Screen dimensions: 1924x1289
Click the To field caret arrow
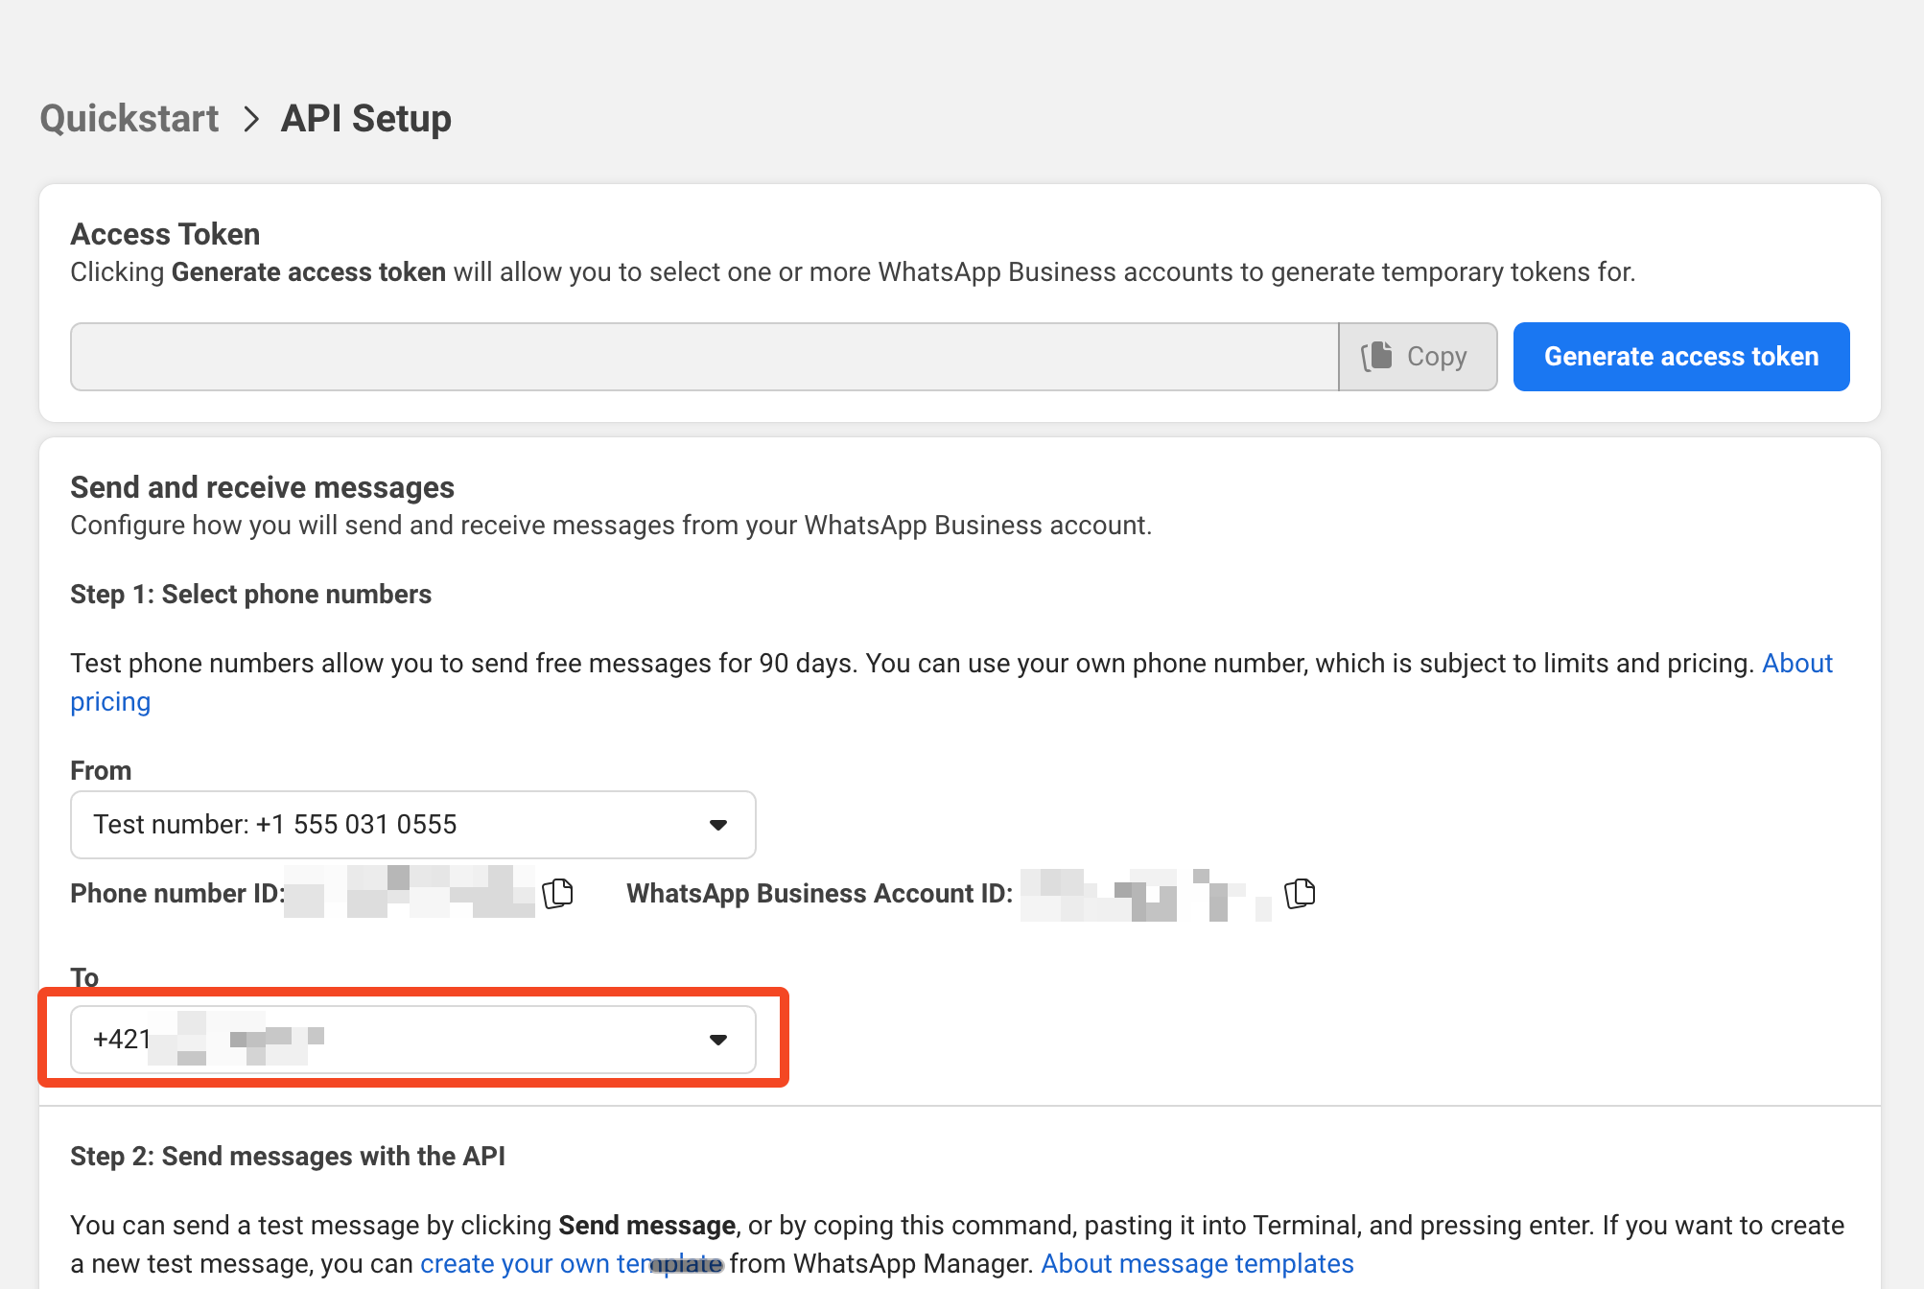point(717,1040)
